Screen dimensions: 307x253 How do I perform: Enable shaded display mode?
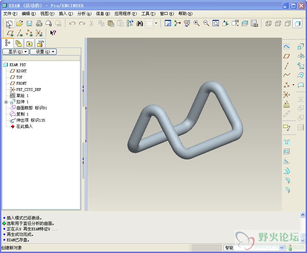tap(297, 23)
